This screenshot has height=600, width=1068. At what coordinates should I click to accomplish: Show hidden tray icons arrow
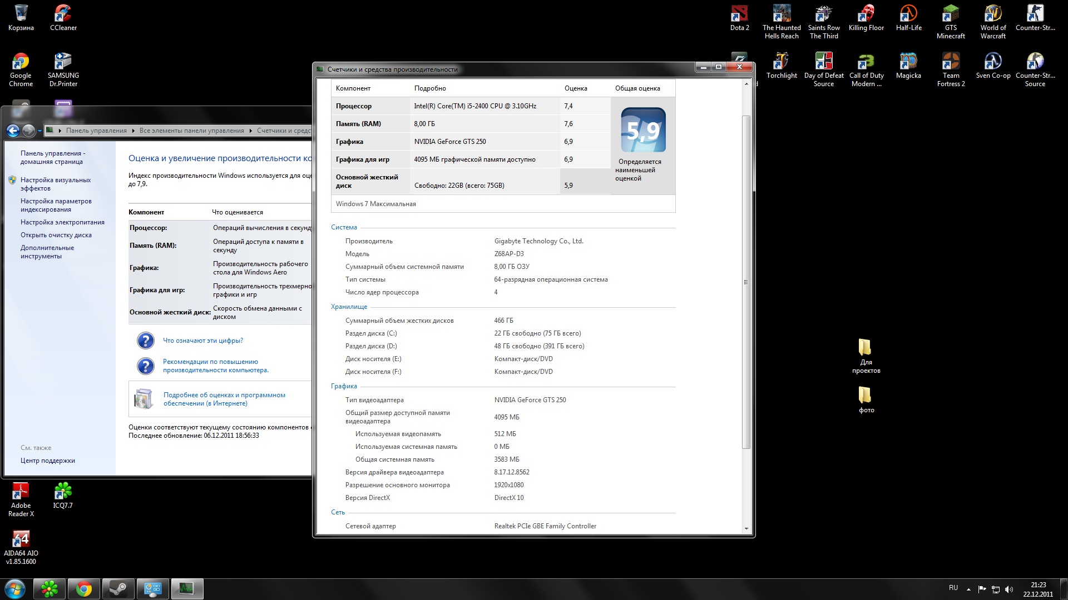pyautogui.click(x=968, y=589)
